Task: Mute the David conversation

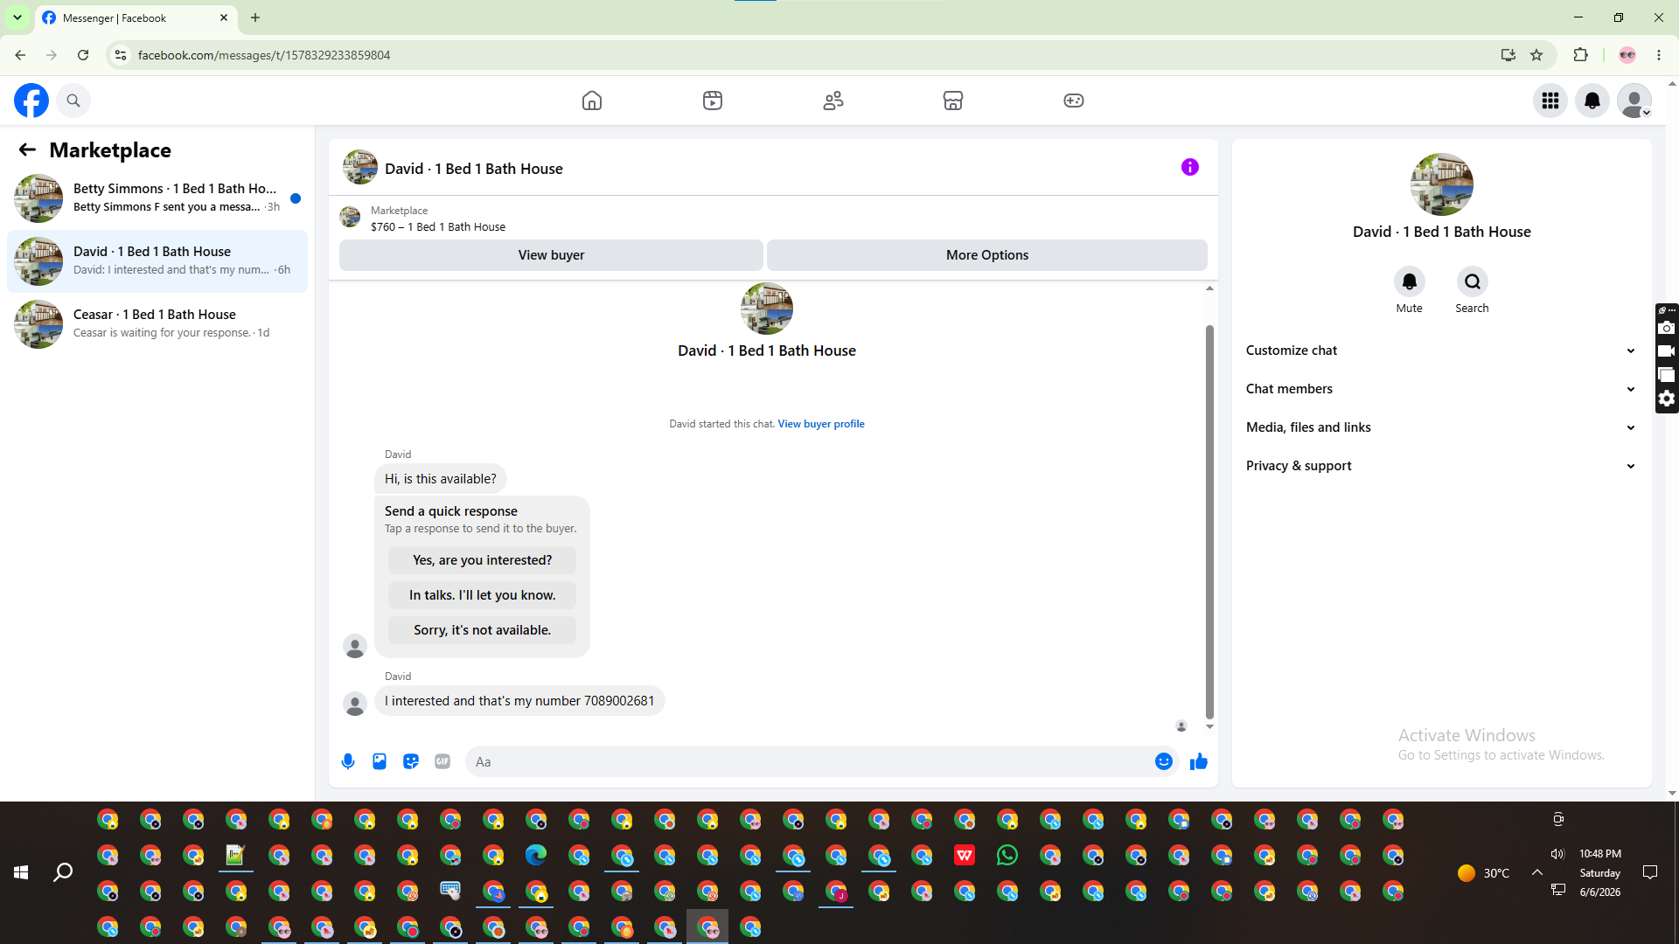Action: click(x=1410, y=281)
